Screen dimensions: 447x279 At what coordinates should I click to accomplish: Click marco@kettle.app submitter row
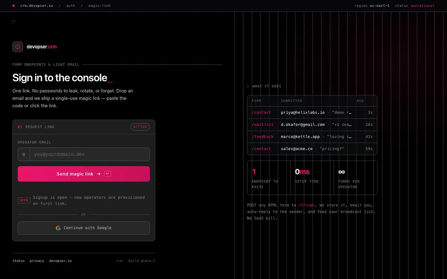[x=312, y=137]
